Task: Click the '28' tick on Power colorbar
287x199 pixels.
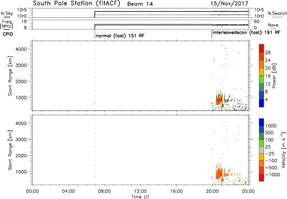Action: click(268, 52)
